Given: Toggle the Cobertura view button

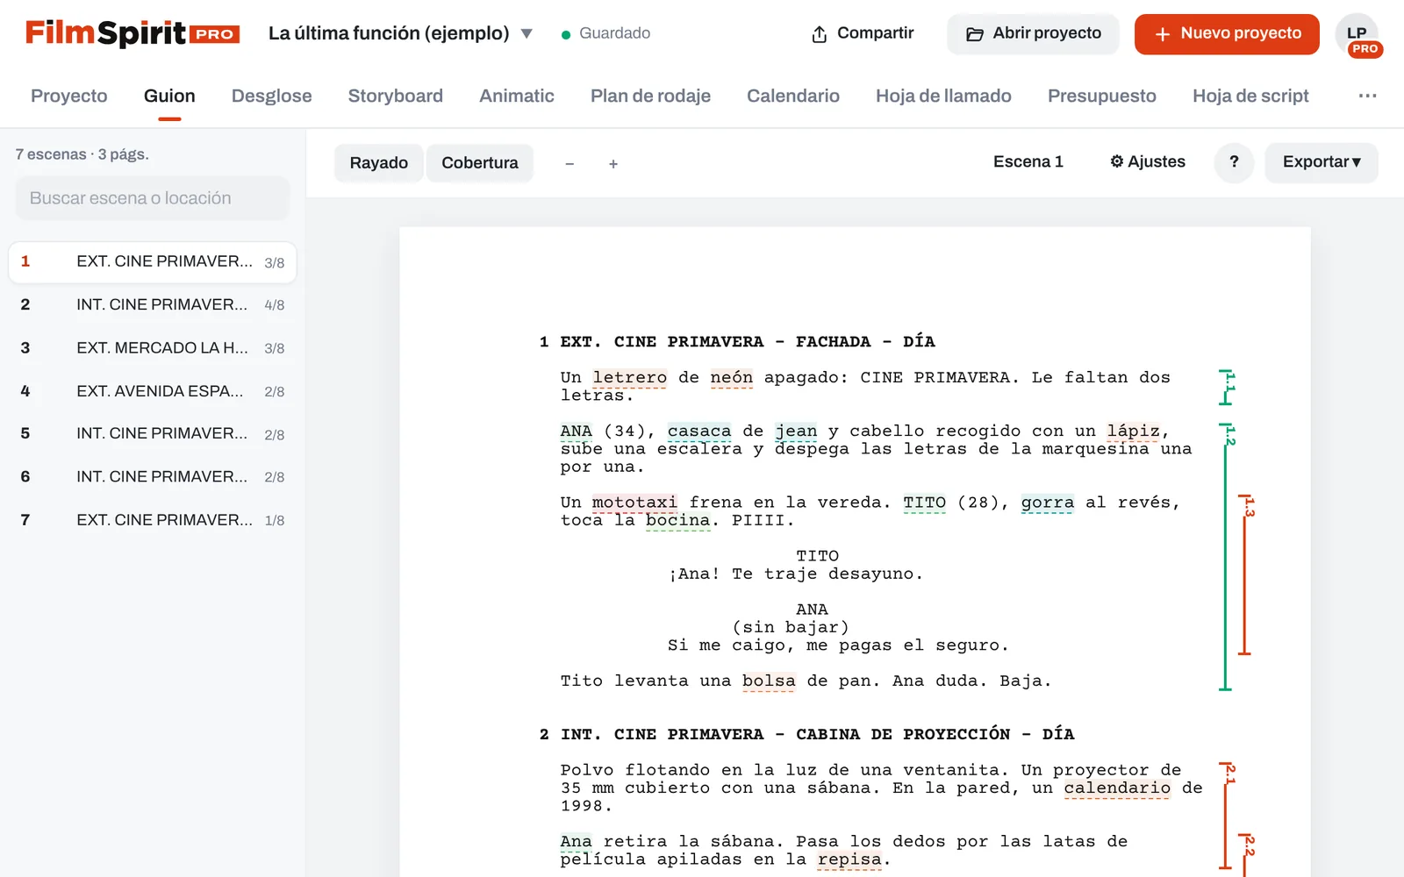Looking at the screenshot, I should (480, 163).
